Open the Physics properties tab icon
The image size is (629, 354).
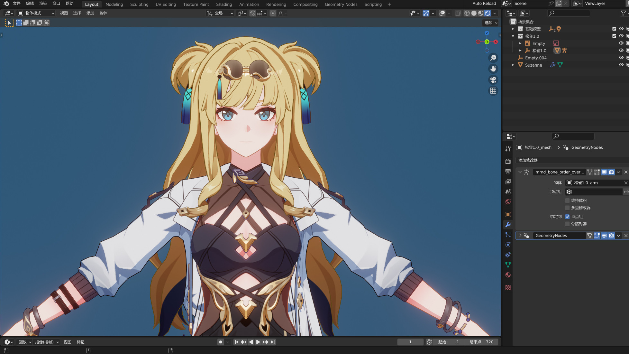(508, 245)
